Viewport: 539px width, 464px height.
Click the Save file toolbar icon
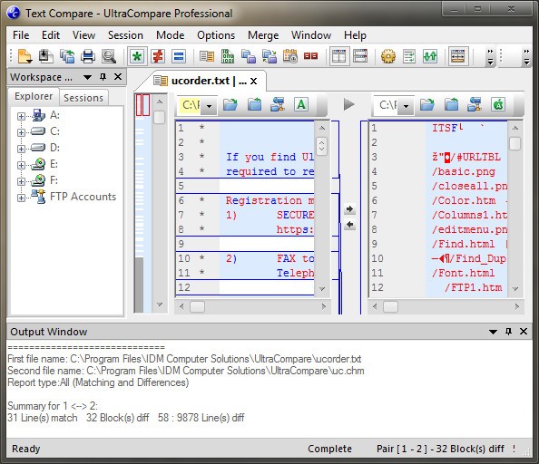pos(46,56)
